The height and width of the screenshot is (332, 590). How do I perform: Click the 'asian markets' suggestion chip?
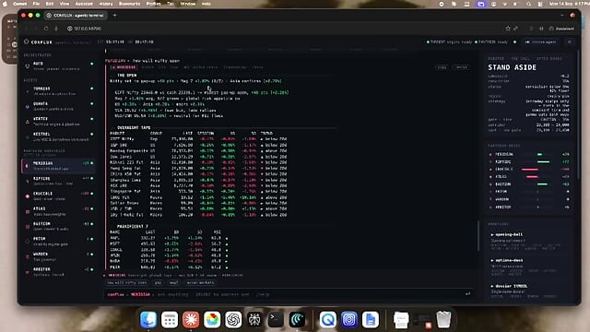[x=200, y=283]
